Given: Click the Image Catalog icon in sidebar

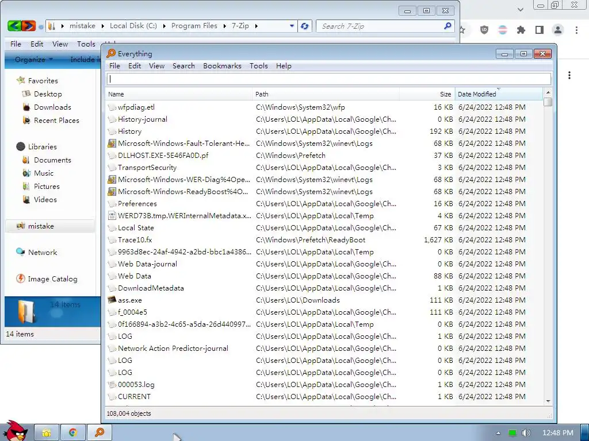Looking at the screenshot, I should click(21, 278).
